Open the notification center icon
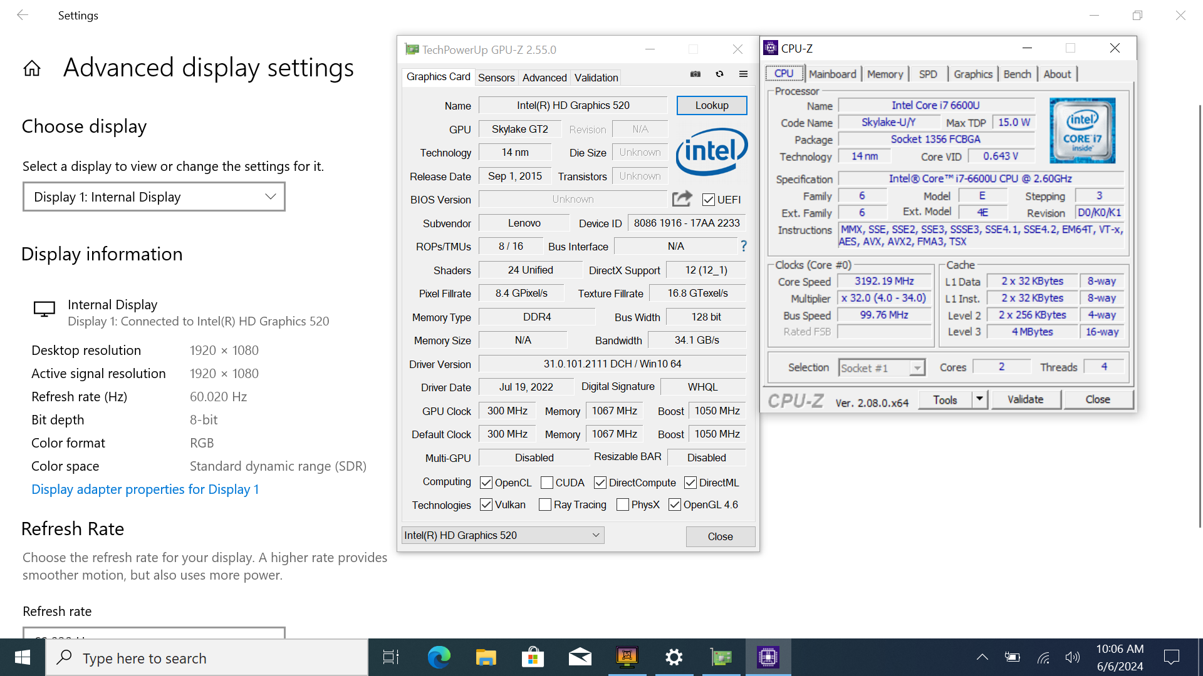Image resolution: width=1203 pixels, height=676 pixels. (x=1172, y=657)
